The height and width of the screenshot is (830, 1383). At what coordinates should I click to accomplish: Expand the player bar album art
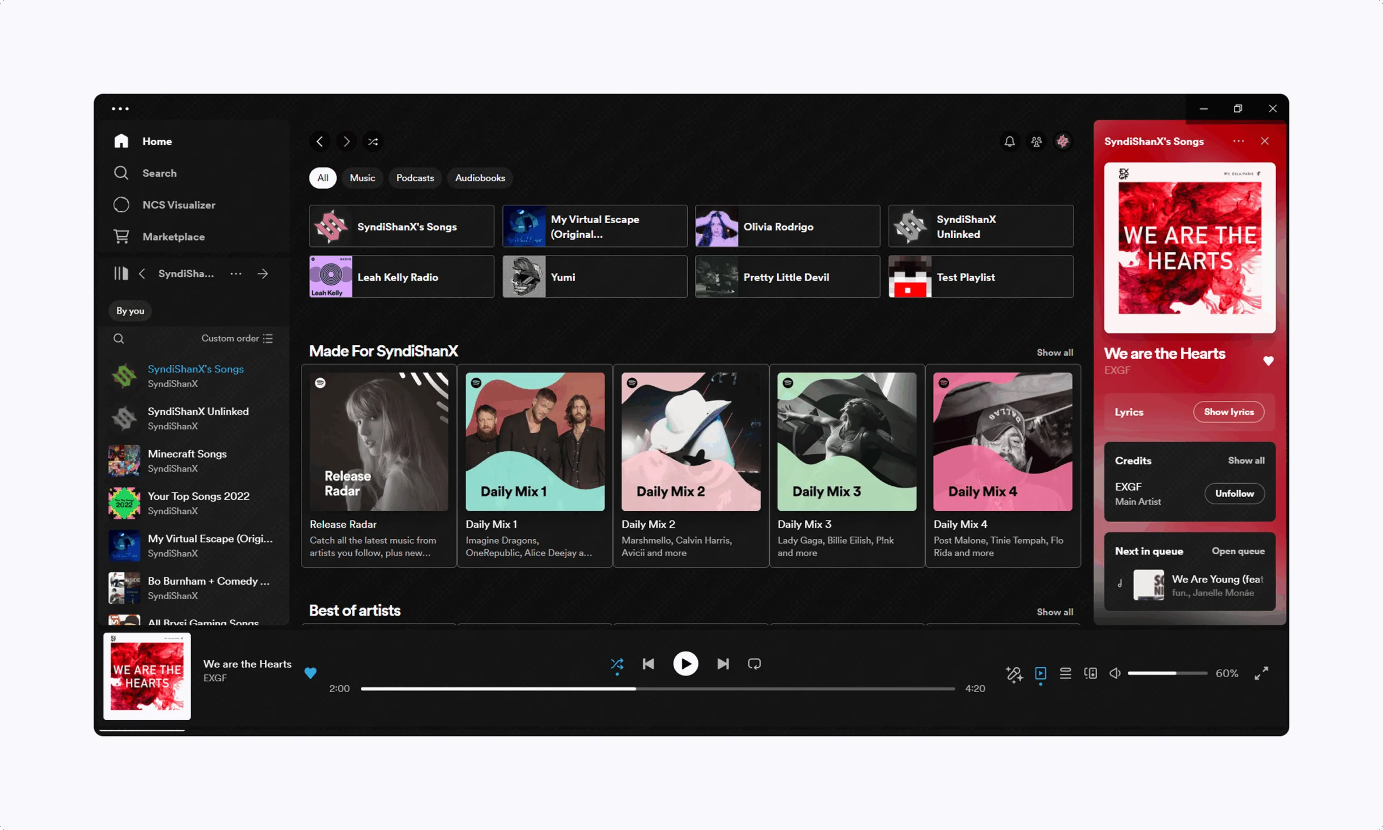tap(147, 675)
